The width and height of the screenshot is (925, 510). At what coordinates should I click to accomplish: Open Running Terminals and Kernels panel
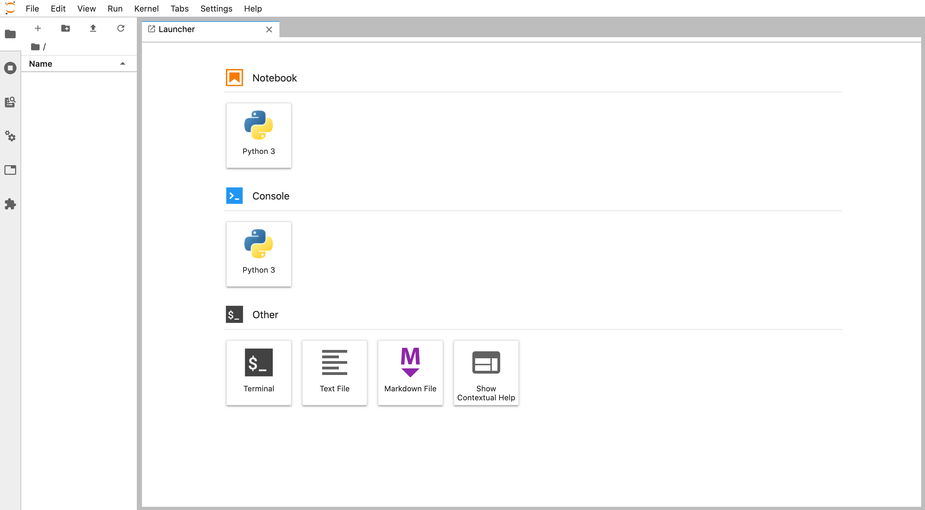[10, 68]
